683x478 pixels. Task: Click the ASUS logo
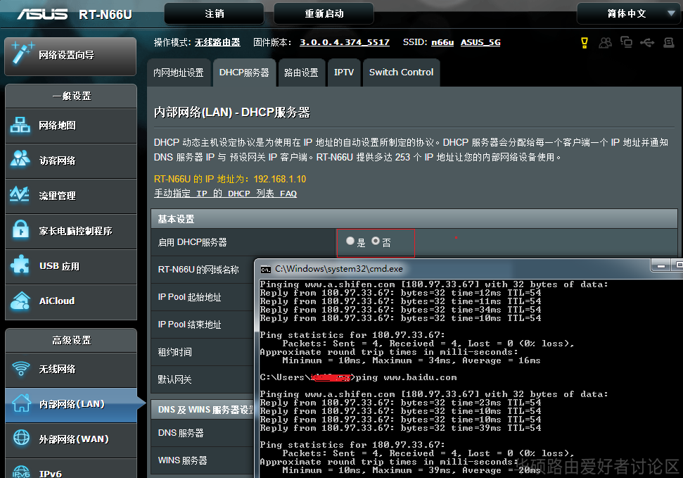pyautogui.click(x=42, y=14)
